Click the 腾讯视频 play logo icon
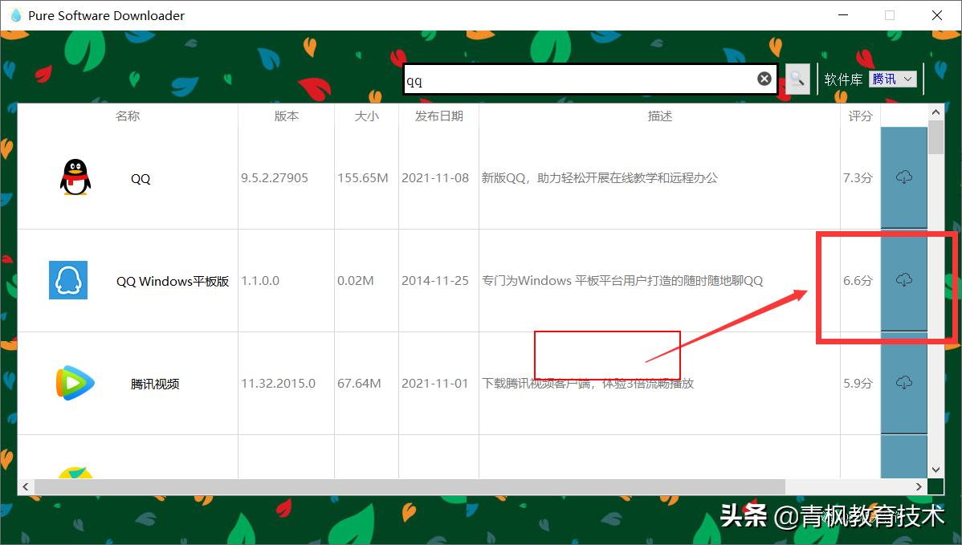This screenshot has height=545, width=962. [x=75, y=383]
